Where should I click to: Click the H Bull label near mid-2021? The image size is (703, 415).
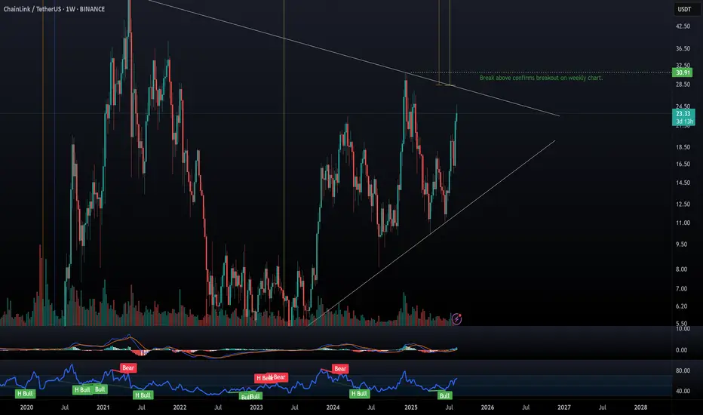point(143,395)
